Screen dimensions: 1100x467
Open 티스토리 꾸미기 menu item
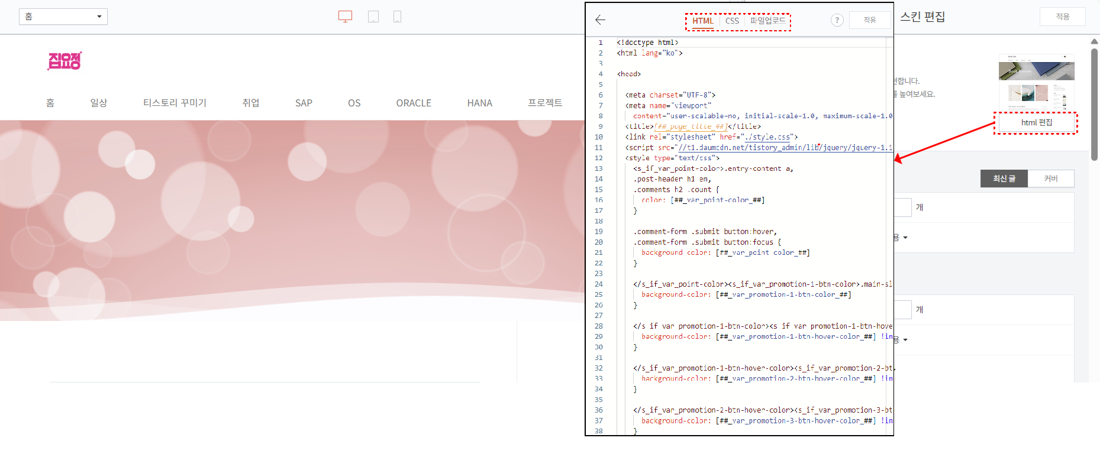point(175,103)
